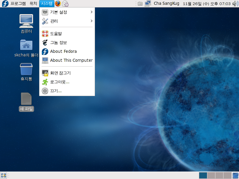Click the 관리 submenu arrow
This screenshot has width=239, height=179.
91,21
